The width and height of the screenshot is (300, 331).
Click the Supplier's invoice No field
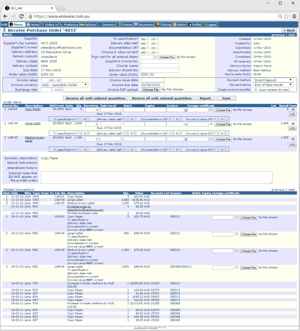(x=159, y=62)
